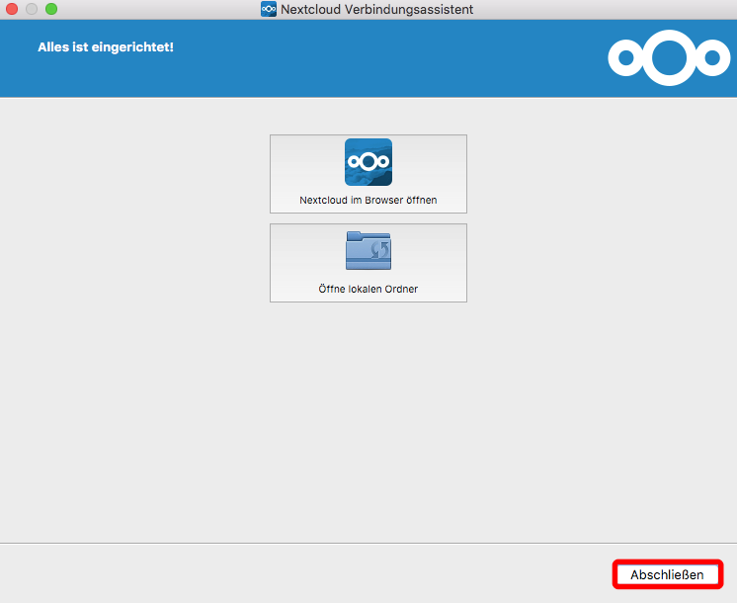Click the green zoom window button
This screenshot has height=603, width=737.
[x=51, y=9]
